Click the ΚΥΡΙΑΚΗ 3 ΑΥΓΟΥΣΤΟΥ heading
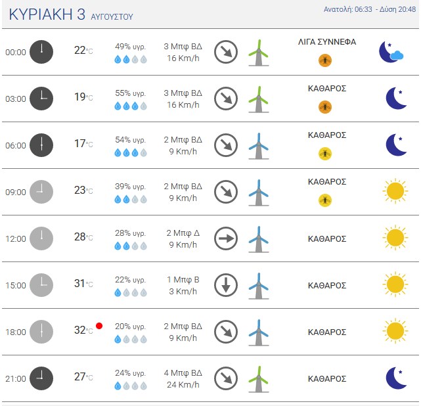This screenshot has width=421, height=406. point(71,14)
